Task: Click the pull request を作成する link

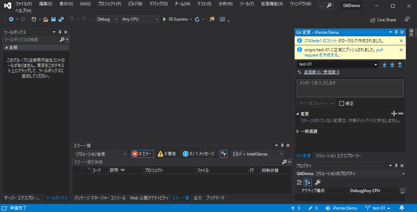Action: pyautogui.click(x=344, y=53)
